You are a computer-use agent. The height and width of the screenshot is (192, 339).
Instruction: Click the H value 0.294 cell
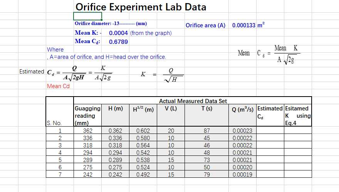[x=115, y=152]
